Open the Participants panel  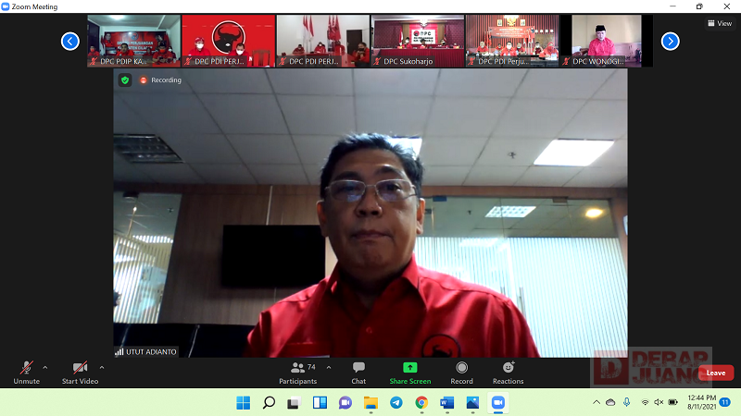[x=297, y=373]
